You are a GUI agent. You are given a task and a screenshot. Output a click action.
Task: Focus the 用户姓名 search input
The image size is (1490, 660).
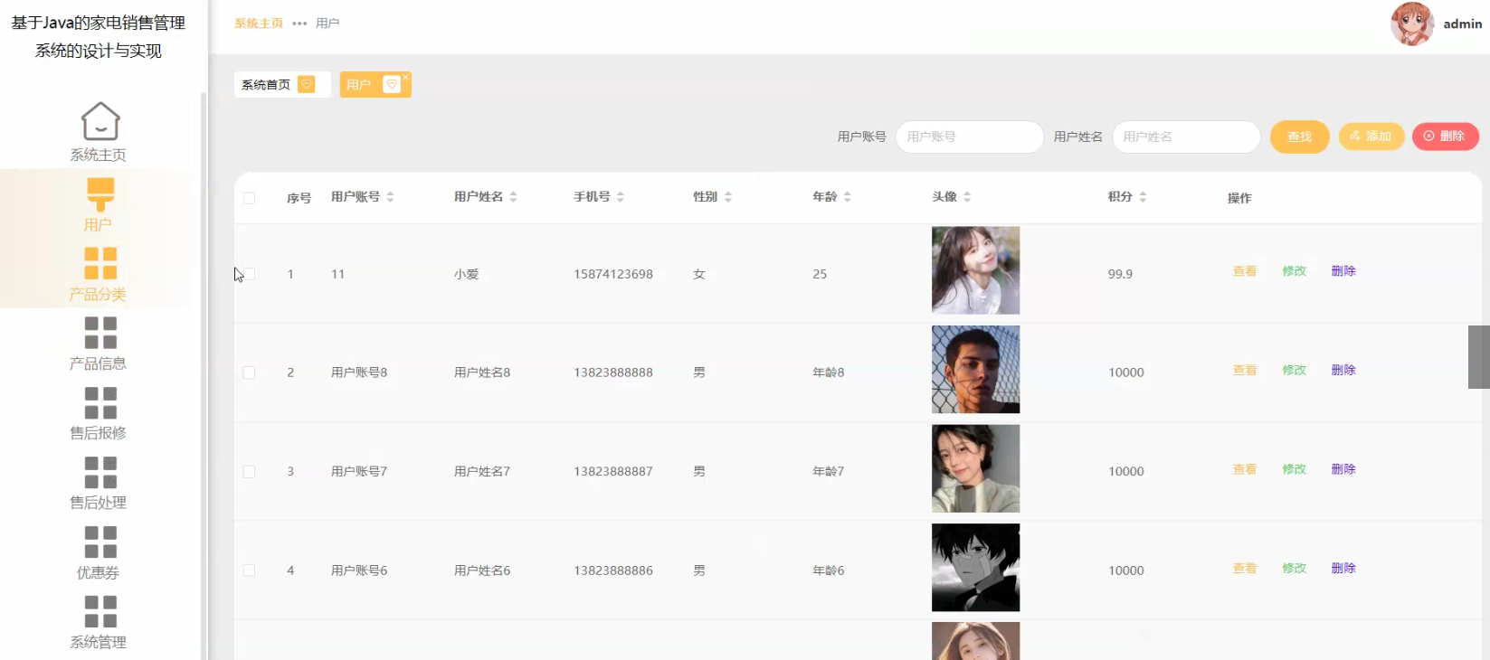tap(1186, 137)
